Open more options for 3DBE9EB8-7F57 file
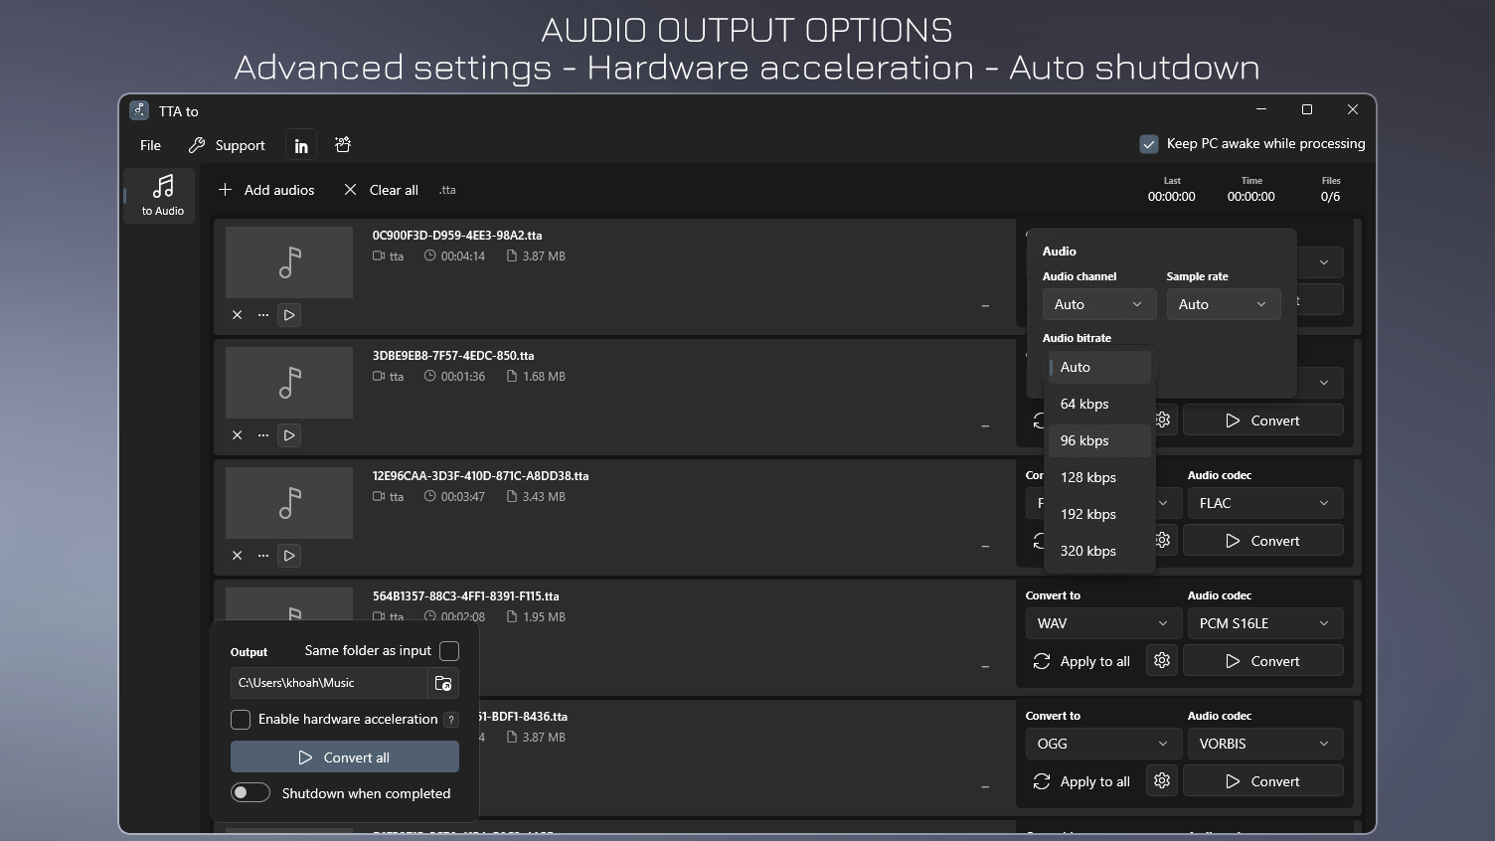The image size is (1495, 841). click(263, 435)
